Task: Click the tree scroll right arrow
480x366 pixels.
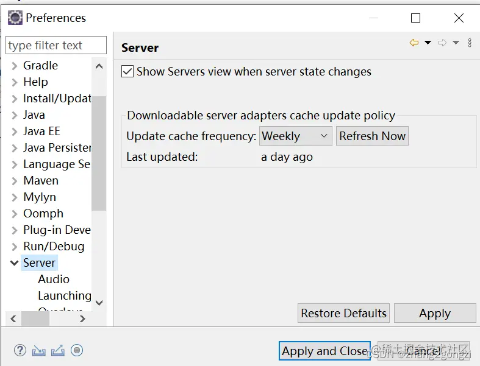Action: tap(82, 319)
